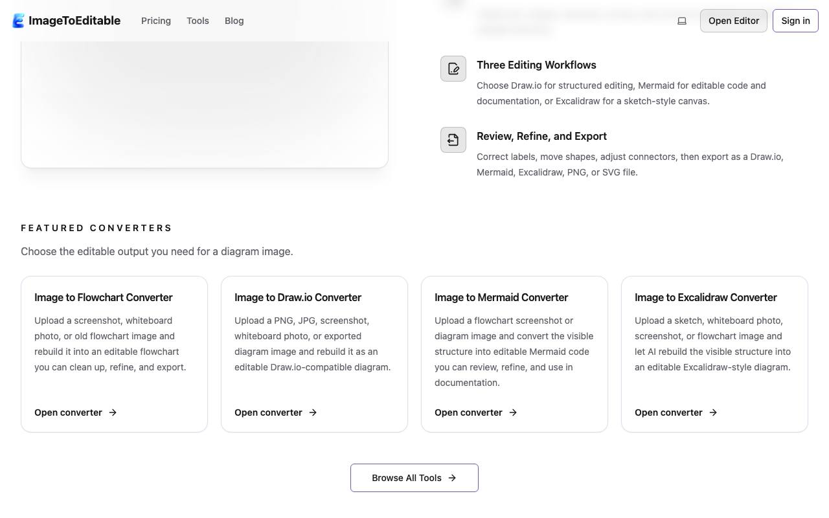The height and width of the screenshot is (518, 829).
Task: Click description starting 'Correct labels, move shapes'
Action: tap(630, 164)
